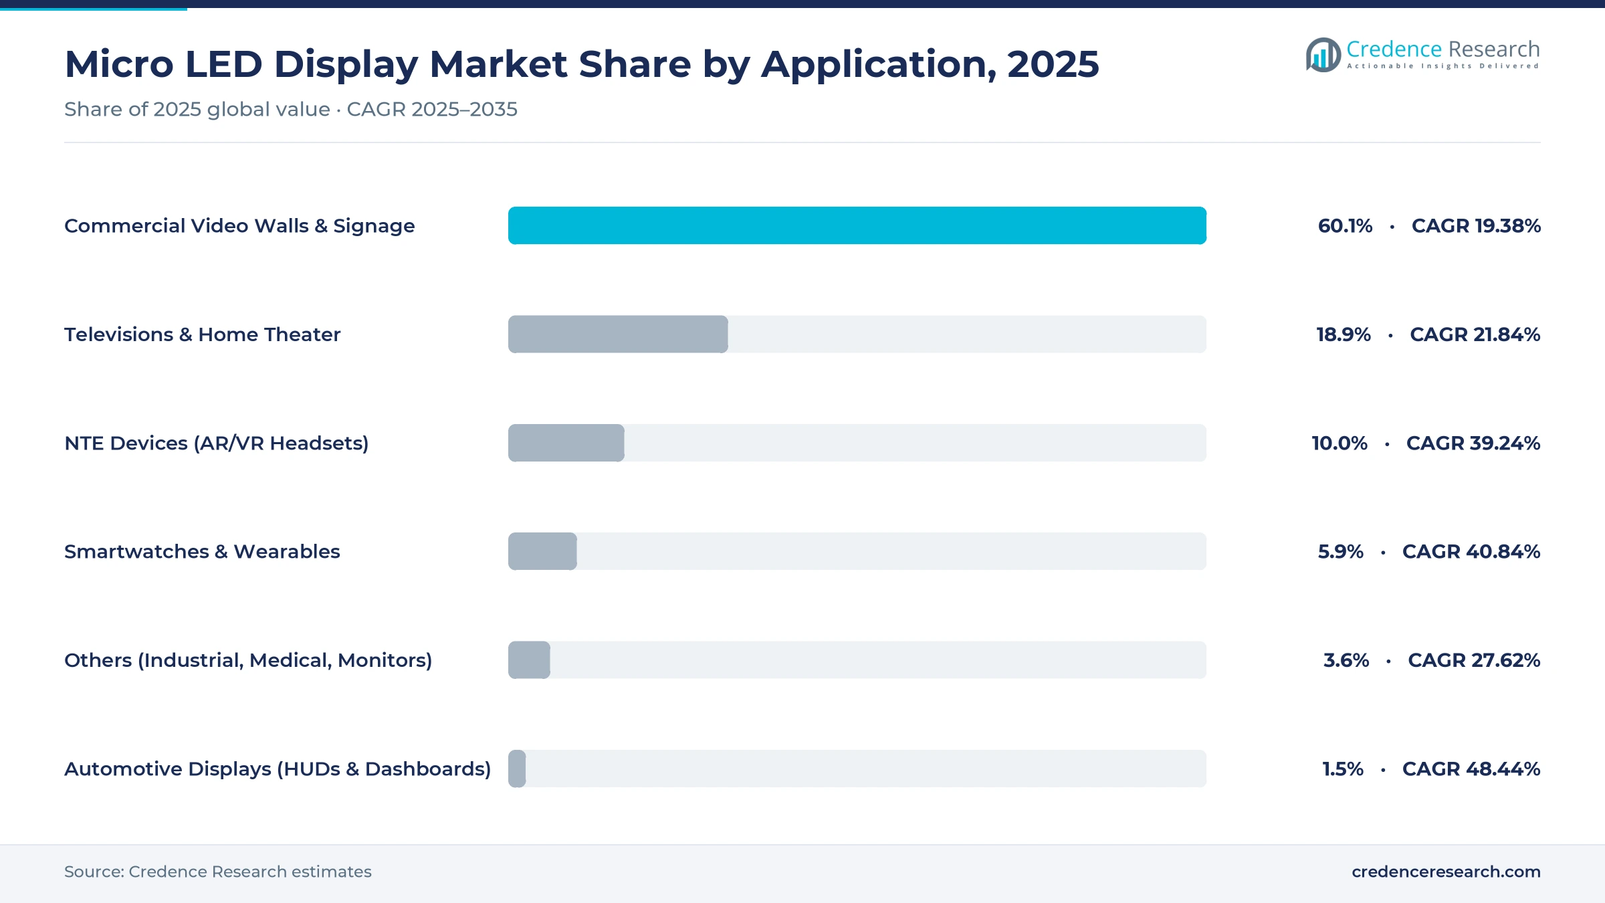Click the 'CAGR 40.84%' value
Viewport: 1605px width, 903px height.
tap(1471, 552)
